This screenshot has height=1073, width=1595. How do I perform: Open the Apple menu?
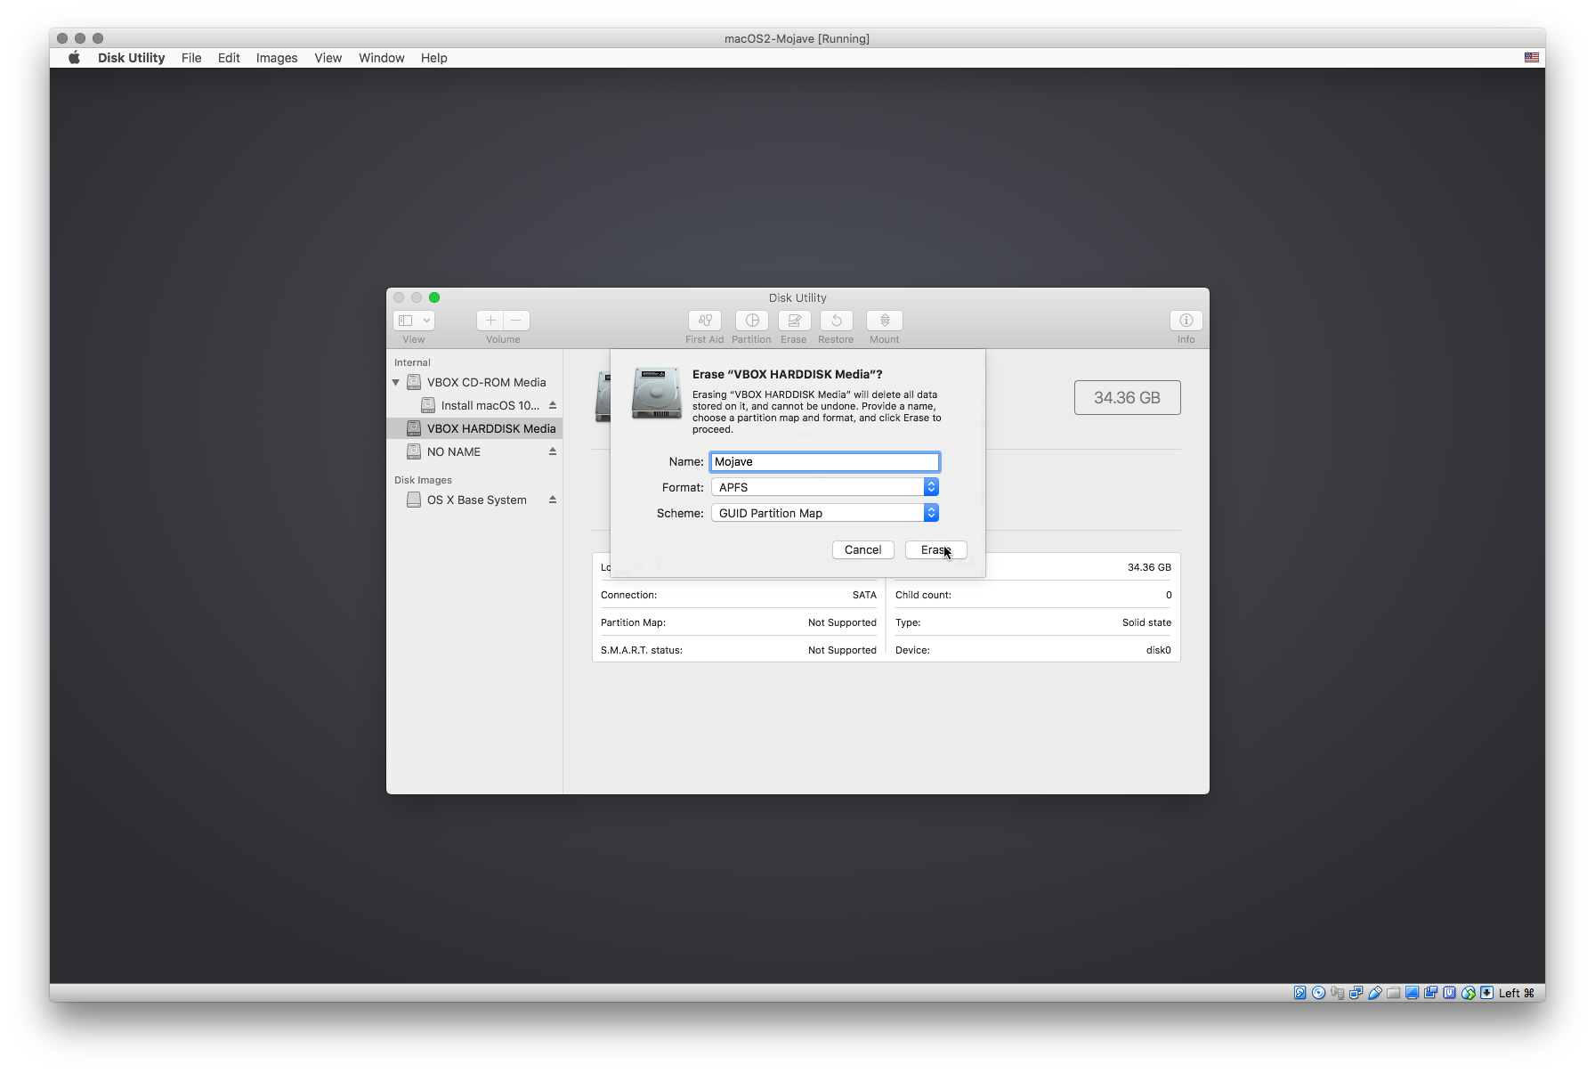coord(75,58)
